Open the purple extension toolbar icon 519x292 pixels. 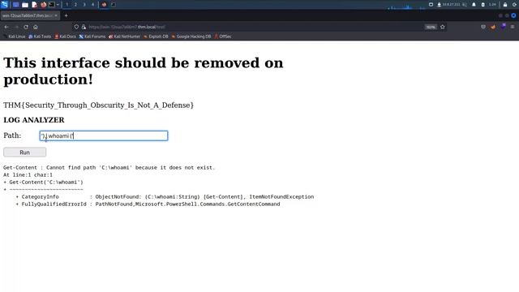pos(503,27)
